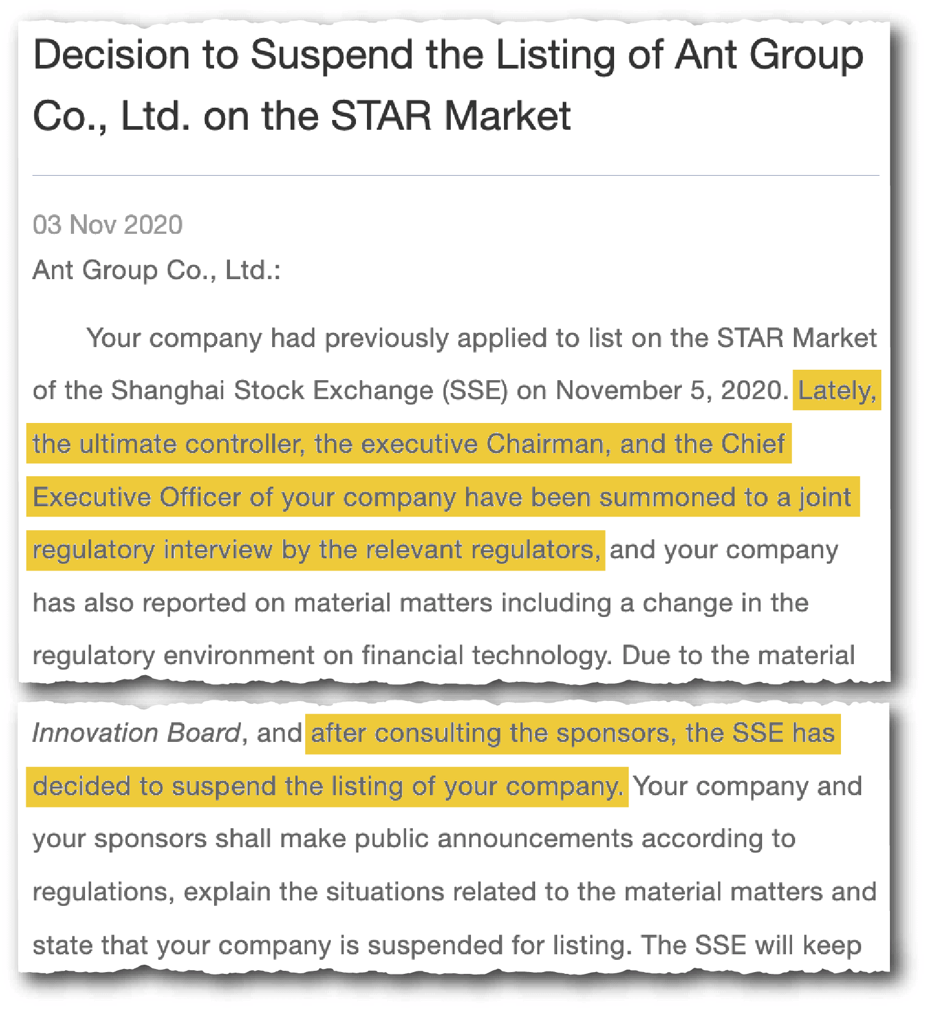Click the text 'Shanghai Stock Exchange (SSE)'

click(309, 391)
